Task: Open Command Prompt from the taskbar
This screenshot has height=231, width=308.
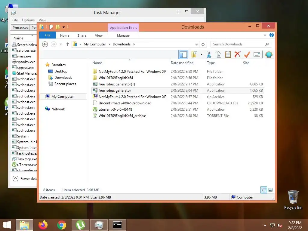Action: (118, 225)
